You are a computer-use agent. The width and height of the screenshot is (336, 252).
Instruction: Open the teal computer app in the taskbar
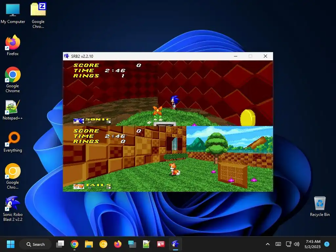132,244
